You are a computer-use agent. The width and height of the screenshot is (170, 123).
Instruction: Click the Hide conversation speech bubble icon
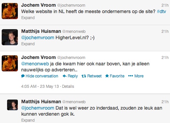click(23, 76)
